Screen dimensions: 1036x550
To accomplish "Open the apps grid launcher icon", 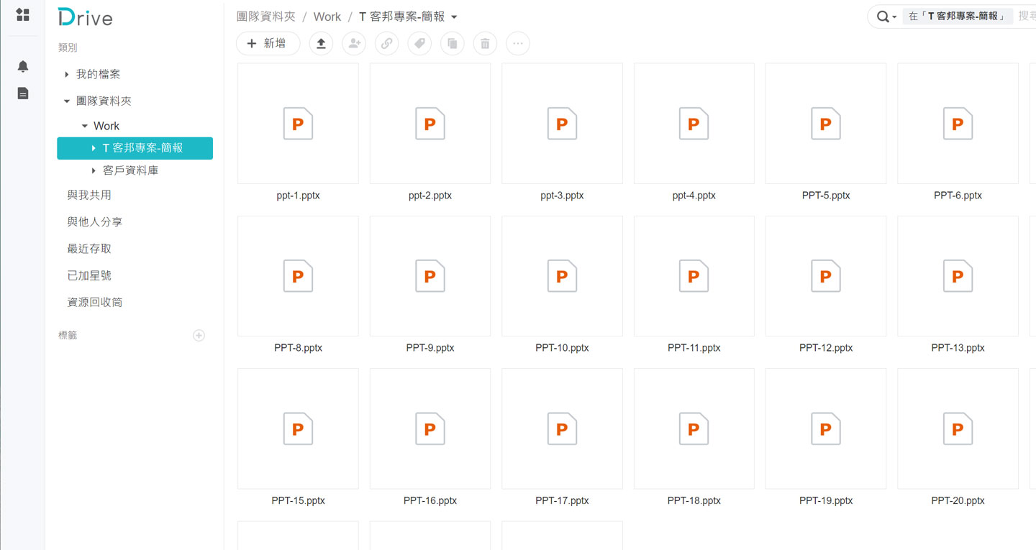I will click(23, 15).
